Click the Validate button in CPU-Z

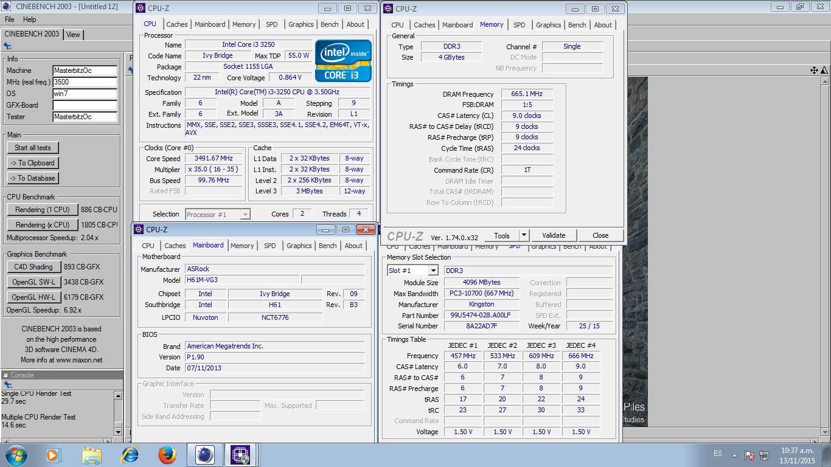tap(554, 236)
